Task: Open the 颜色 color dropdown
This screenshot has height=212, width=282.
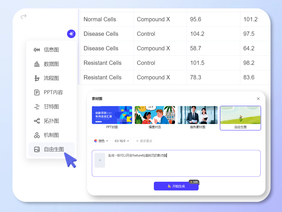Action: point(101,141)
